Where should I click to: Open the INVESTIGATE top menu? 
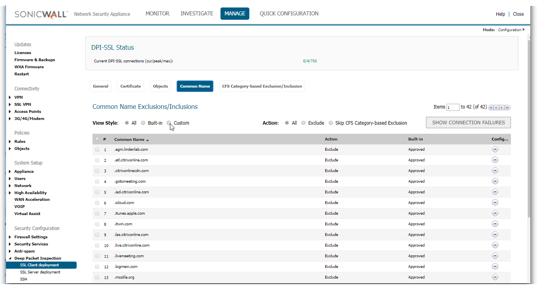[197, 13]
